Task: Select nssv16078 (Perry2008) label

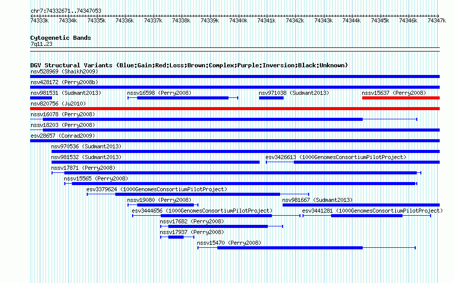Action: [x=63, y=114]
